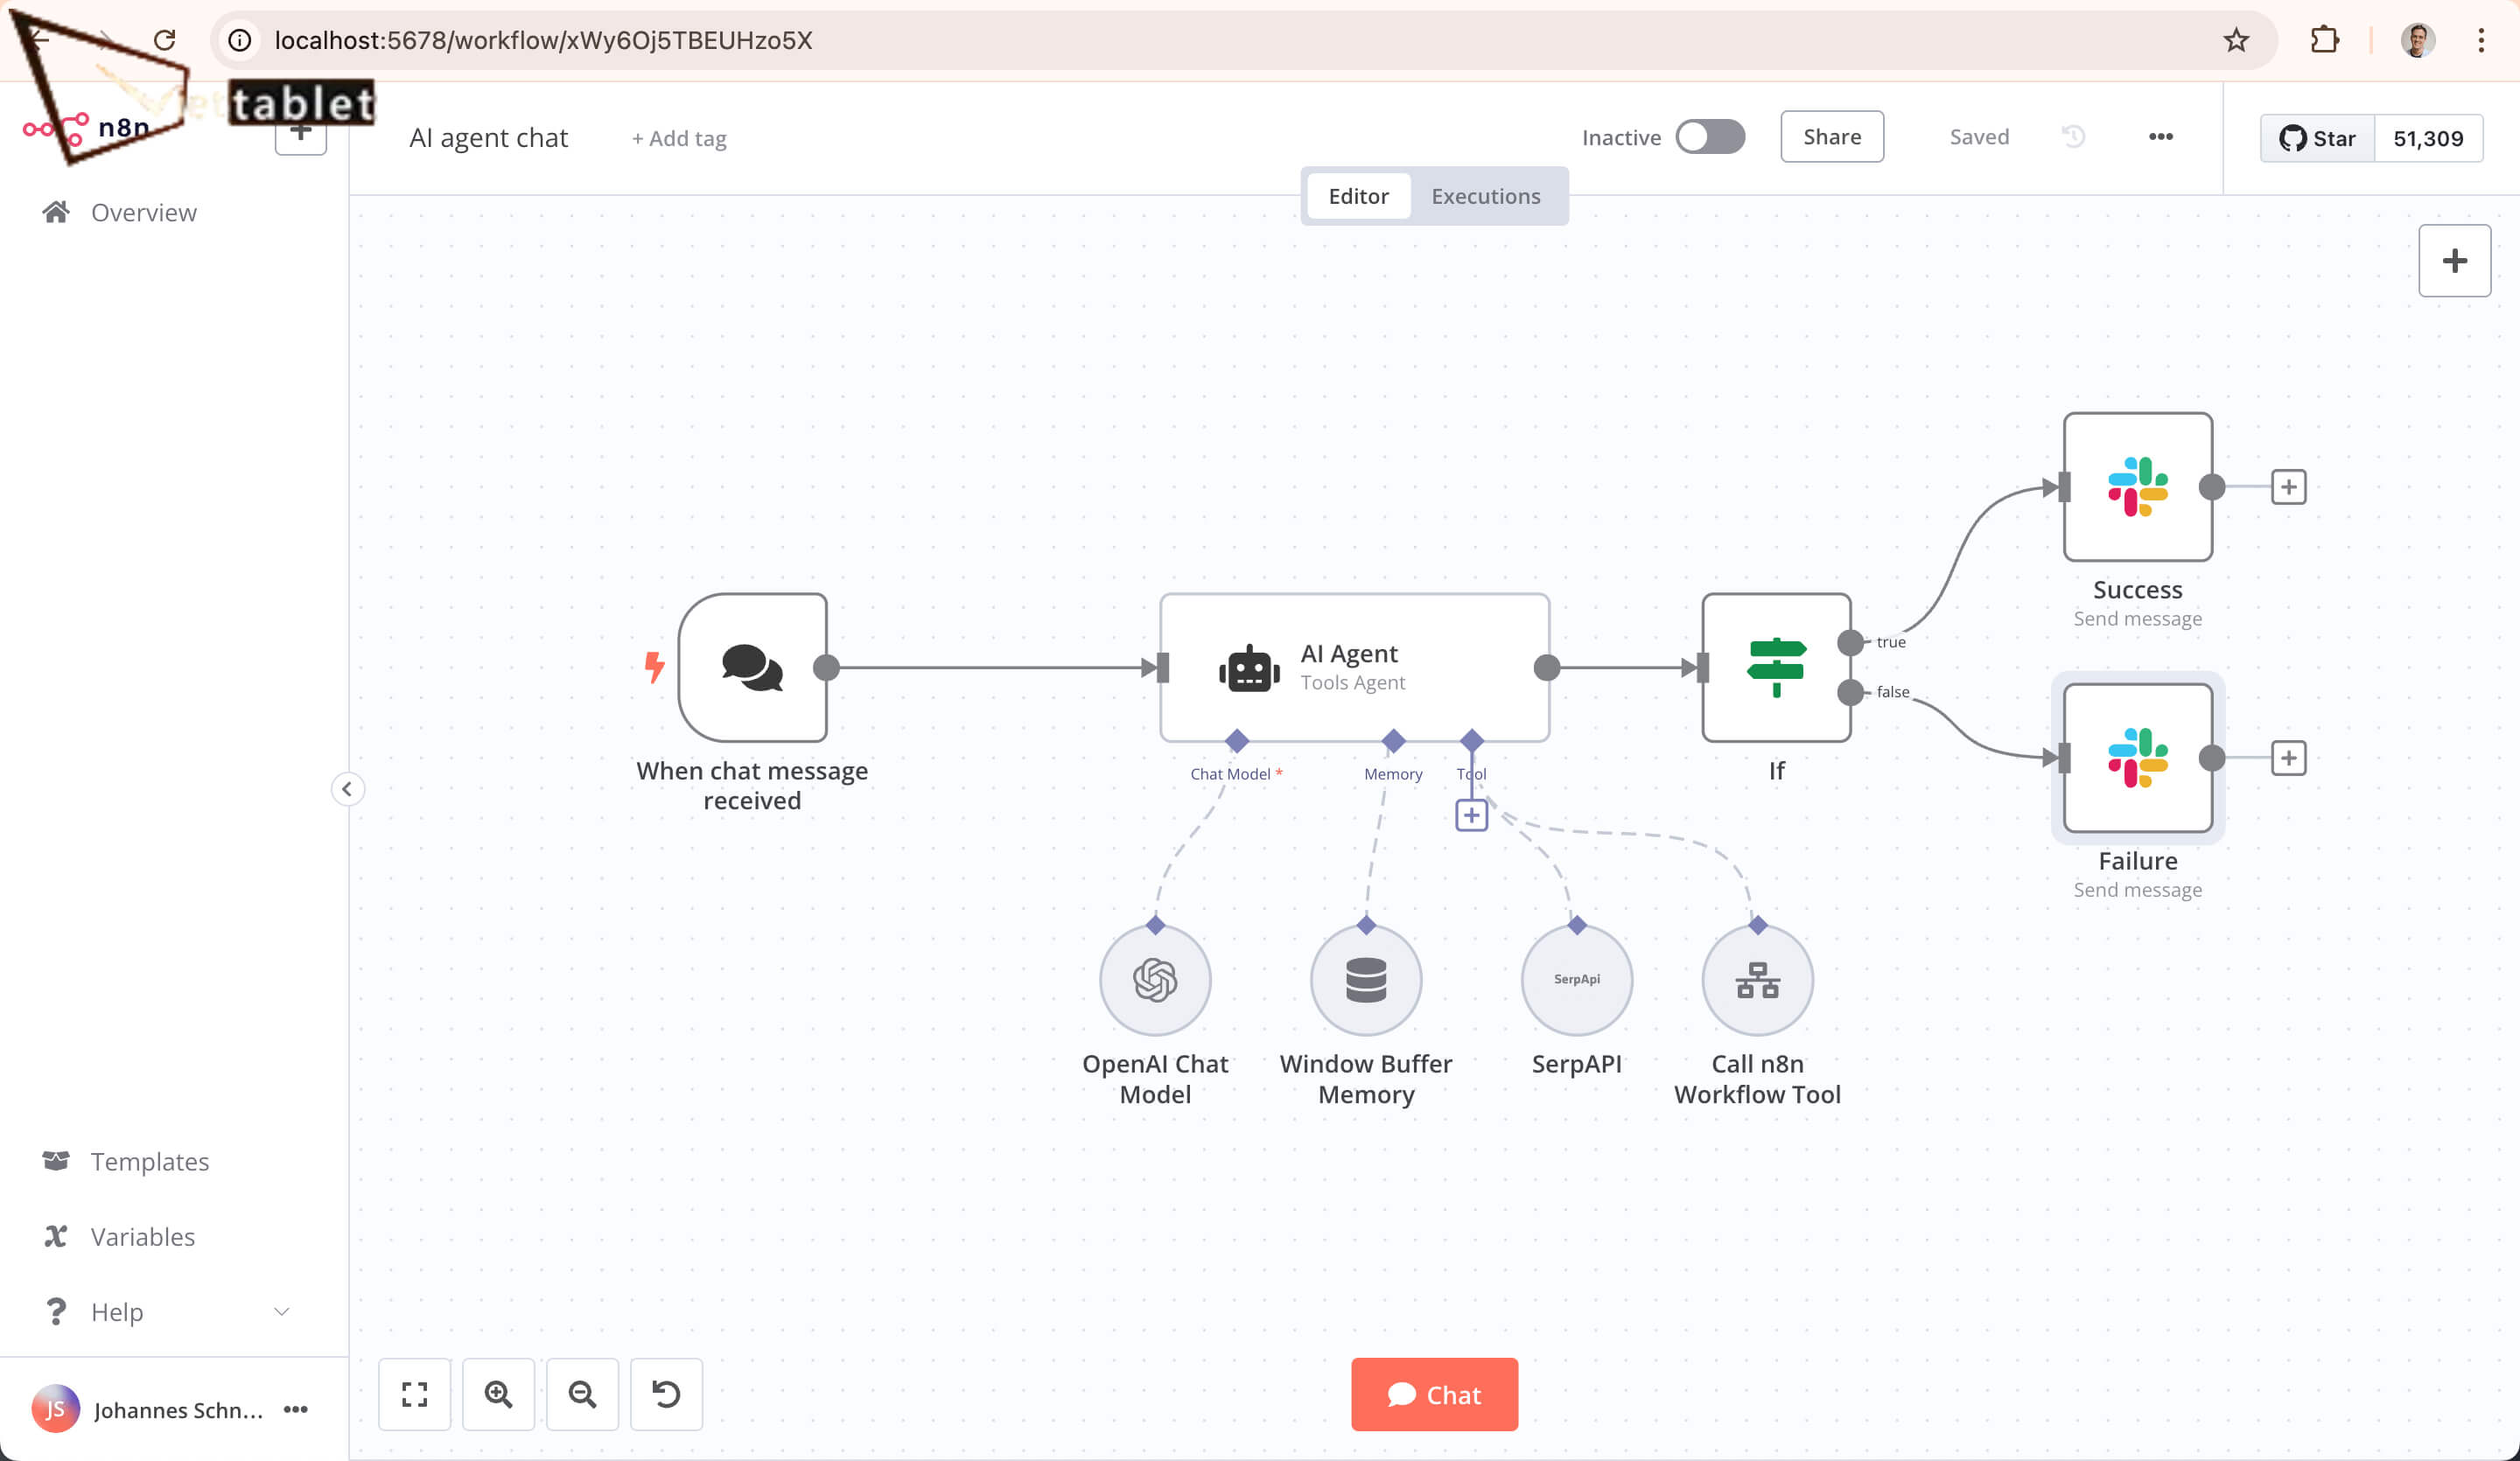Click the Add tag field

pos(679,138)
